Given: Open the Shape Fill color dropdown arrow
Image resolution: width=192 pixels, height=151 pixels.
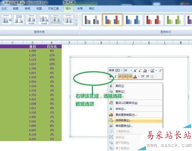Looking at the screenshot, I should tap(149, 71).
